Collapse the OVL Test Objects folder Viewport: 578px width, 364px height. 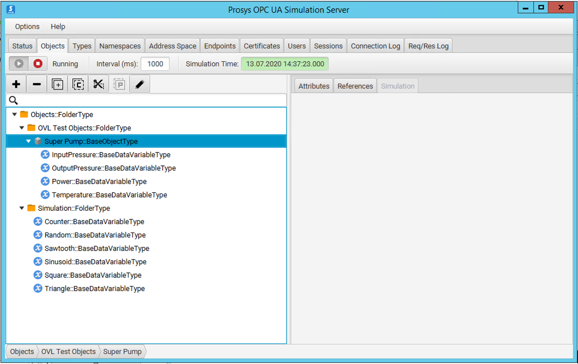point(22,127)
